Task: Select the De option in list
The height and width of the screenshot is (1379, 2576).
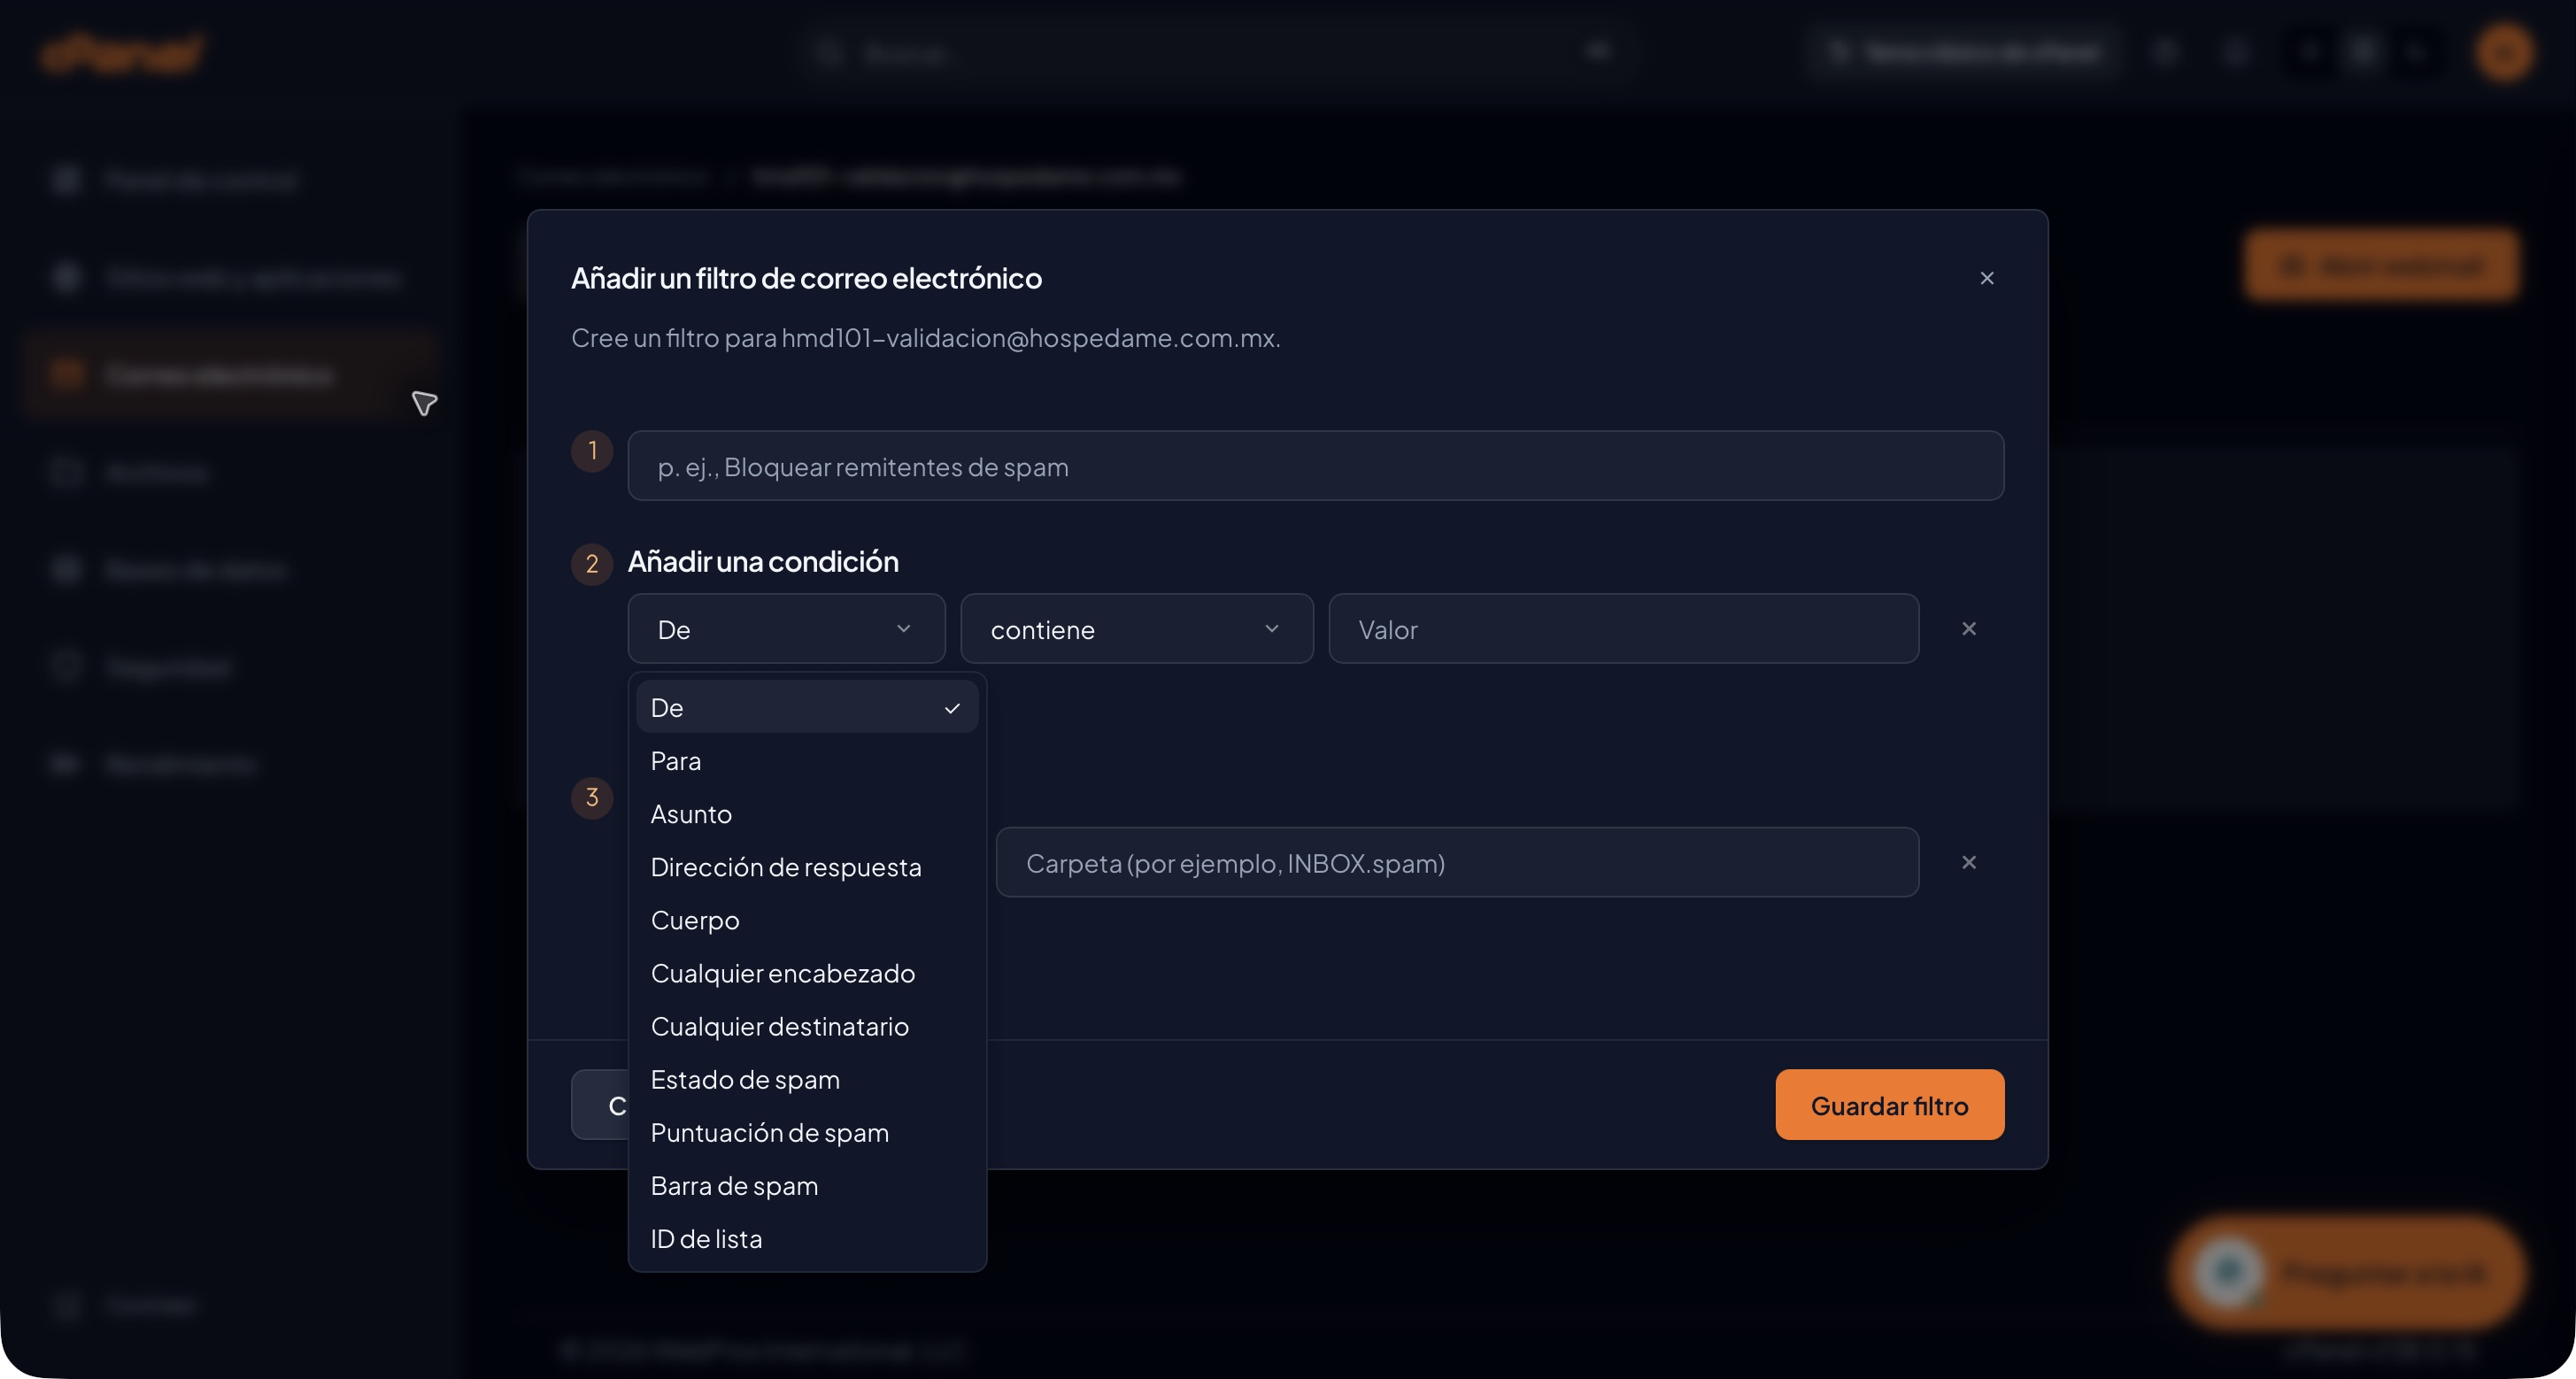Action: click(x=807, y=707)
